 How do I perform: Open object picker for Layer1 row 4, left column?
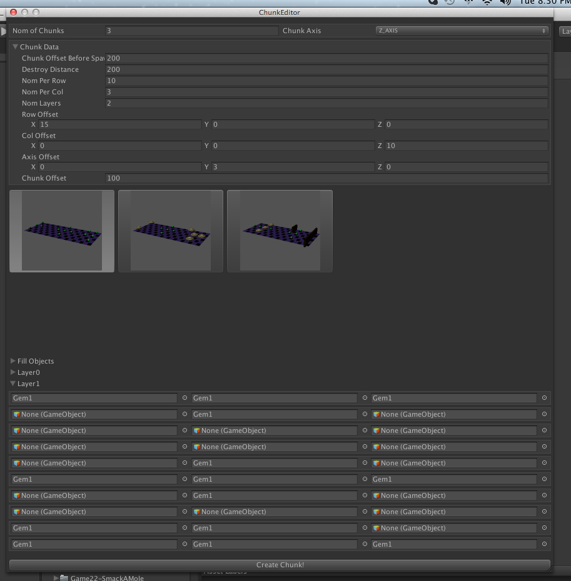pos(184,447)
